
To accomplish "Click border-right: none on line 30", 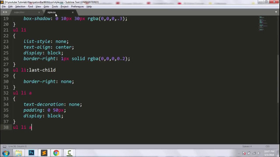I will [x=49, y=82].
